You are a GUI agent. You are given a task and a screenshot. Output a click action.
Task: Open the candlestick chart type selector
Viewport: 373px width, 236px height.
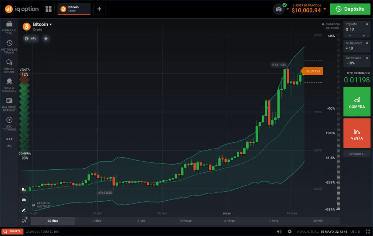point(24,189)
